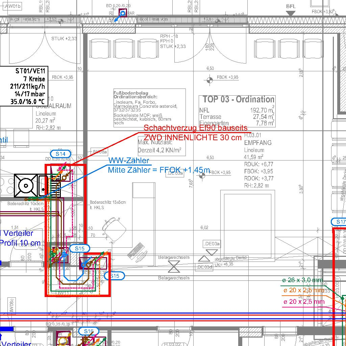Click the 'Max. Nutzlast:' label
The width and height of the screenshot is (346, 346).
(x=155, y=142)
